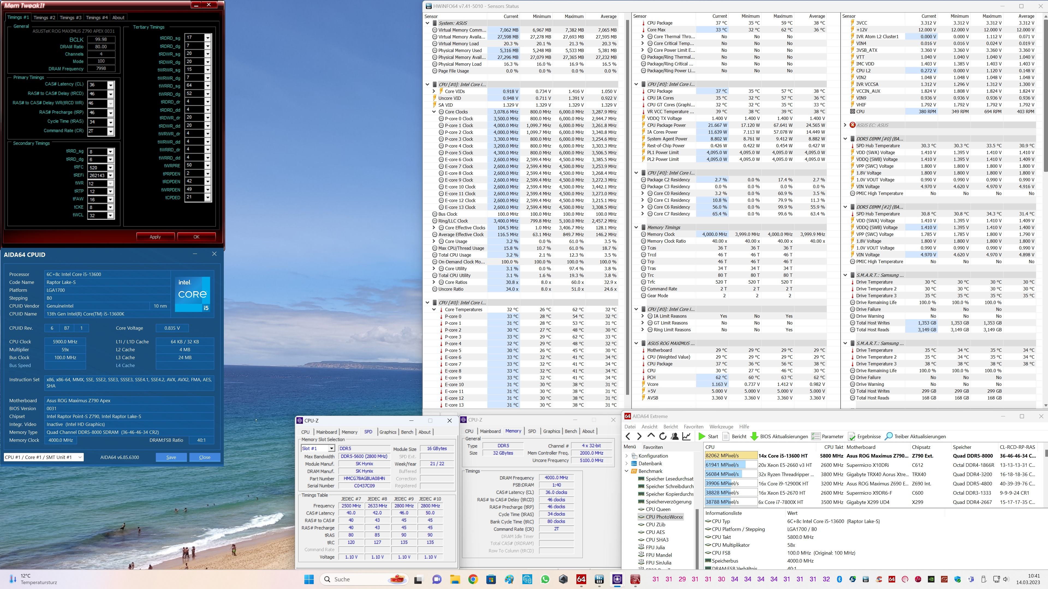The height and width of the screenshot is (589, 1048).
Task: Expand Datenbank in AIDA64 tree
Action: (x=627, y=463)
